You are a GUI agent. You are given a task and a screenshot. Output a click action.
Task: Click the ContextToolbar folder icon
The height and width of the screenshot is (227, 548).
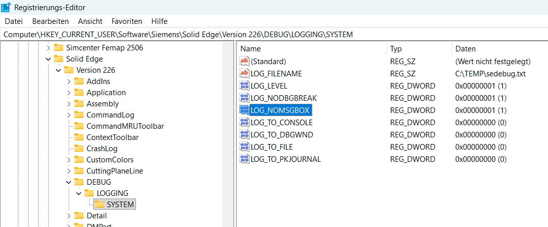tap(79, 137)
